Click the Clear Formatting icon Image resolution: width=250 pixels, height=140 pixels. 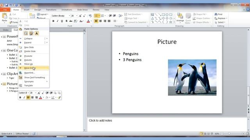tap(90, 16)
